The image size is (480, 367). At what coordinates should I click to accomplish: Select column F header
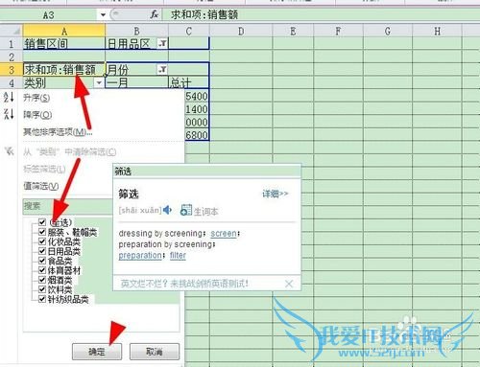338,31
